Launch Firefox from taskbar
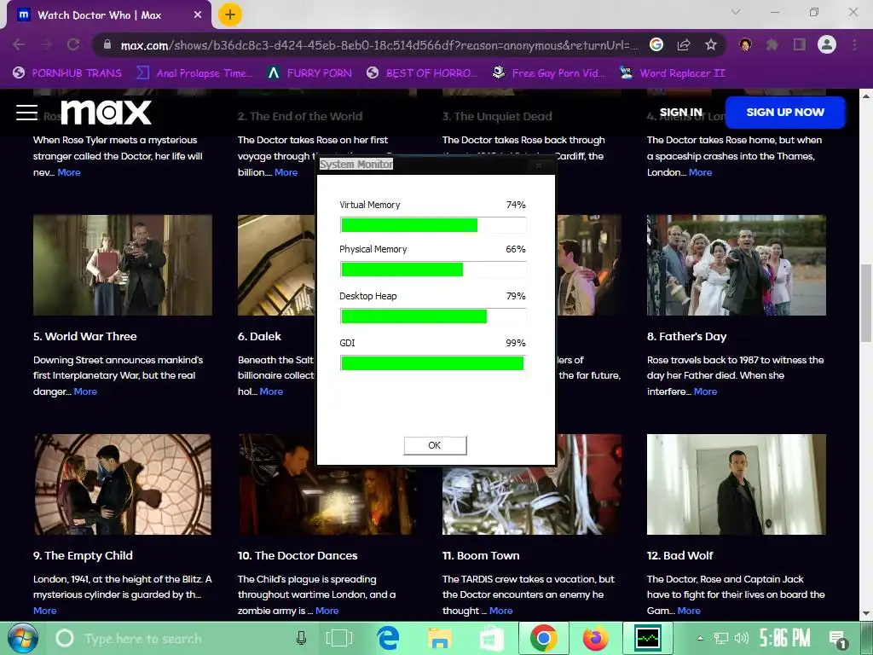The image size is (873, 655). (x=596, y=638)
